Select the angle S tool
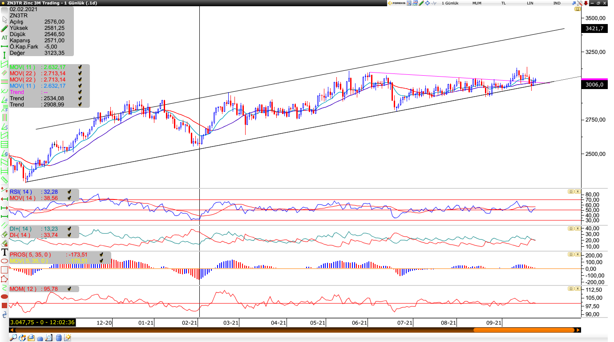 [x=4, y=127]
